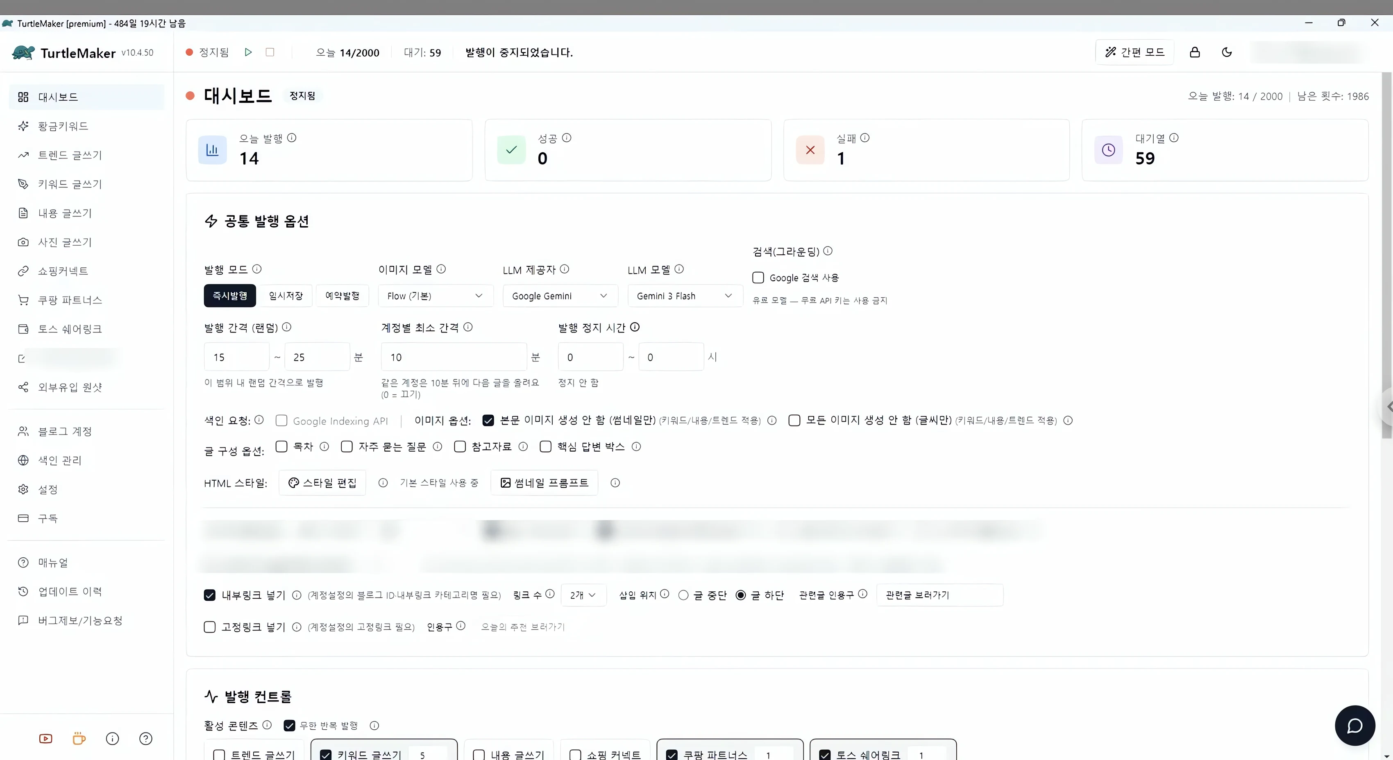This screenshot has height=760, width=1393.
Task: Uncheck 내부링크 넣기 checkbox
Action: click(x=209, y=595)
